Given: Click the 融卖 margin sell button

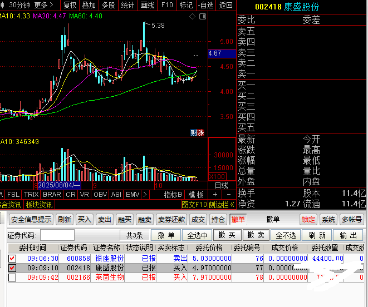Looking at the screenshot, I should (144, 220).
